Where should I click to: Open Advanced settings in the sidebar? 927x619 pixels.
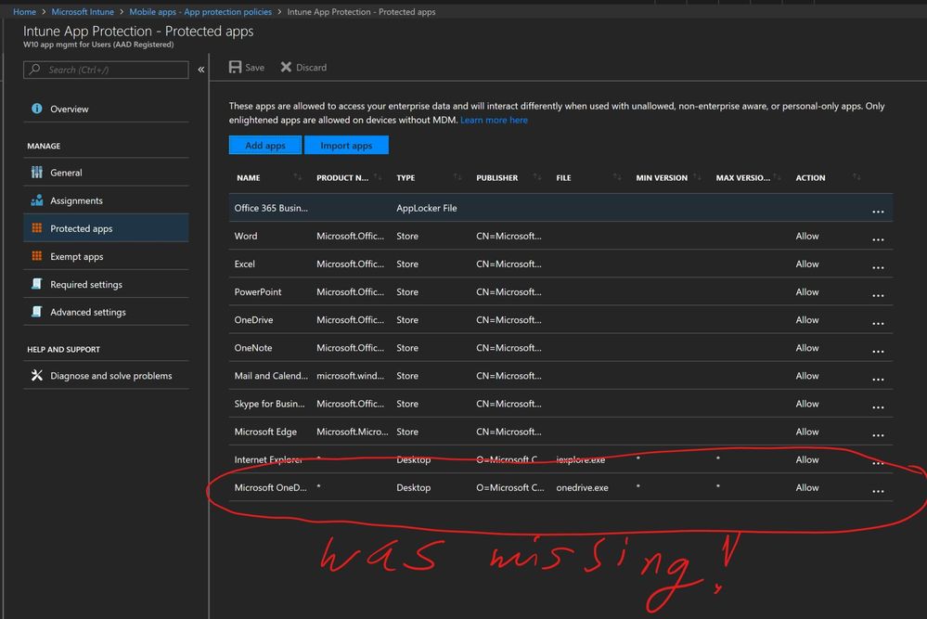106,312
